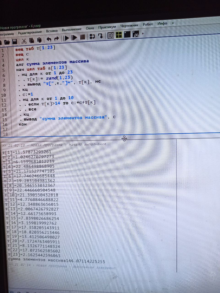The width and height of the screenshot is (220, 293).
Task: Redo with the forward arrow icon
Action: (56, 39)
